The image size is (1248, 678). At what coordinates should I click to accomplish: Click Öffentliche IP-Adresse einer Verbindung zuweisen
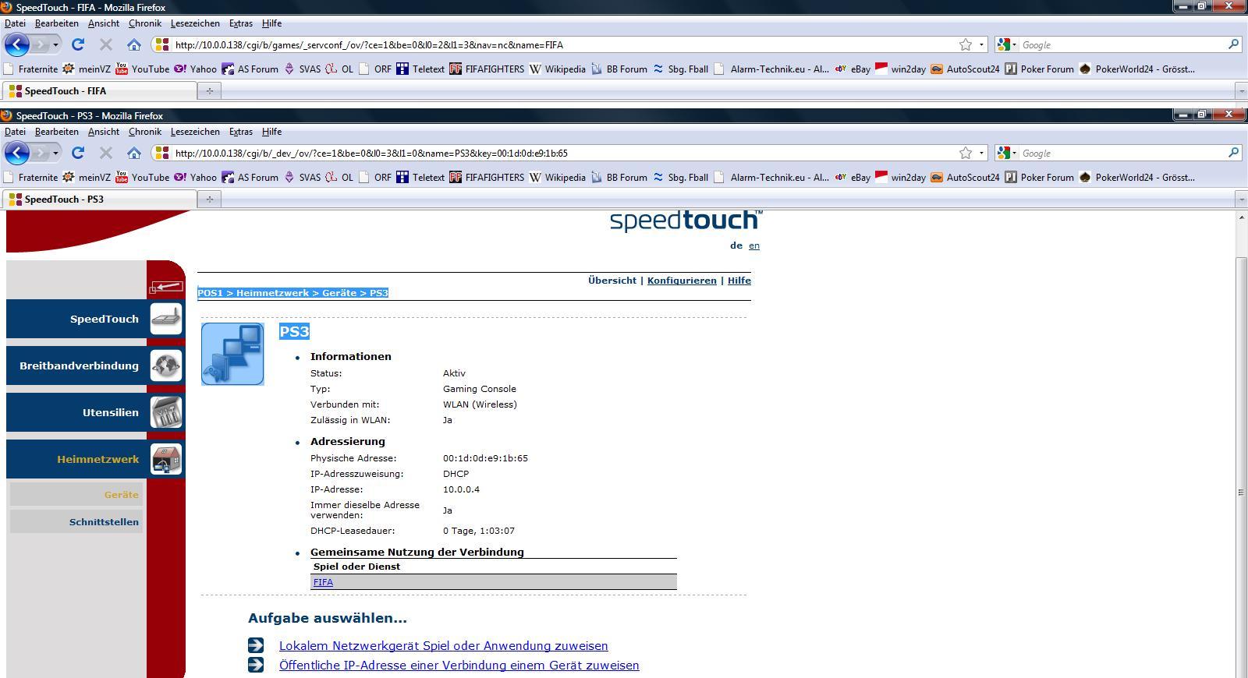(x=459, y=665)
